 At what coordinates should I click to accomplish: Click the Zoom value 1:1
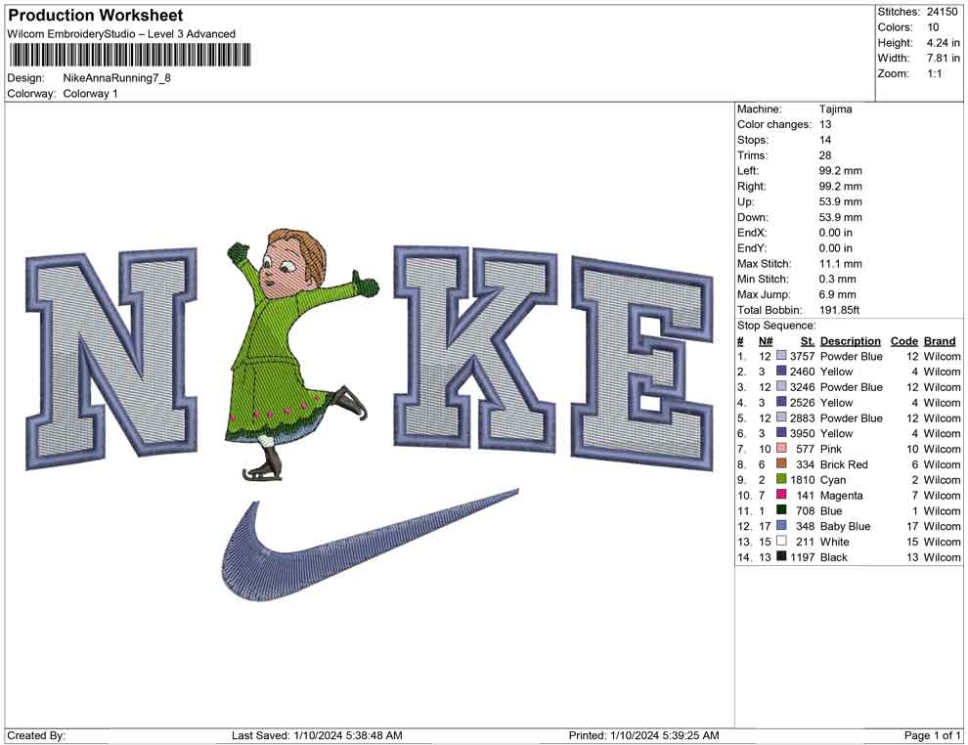coord(935,73)
